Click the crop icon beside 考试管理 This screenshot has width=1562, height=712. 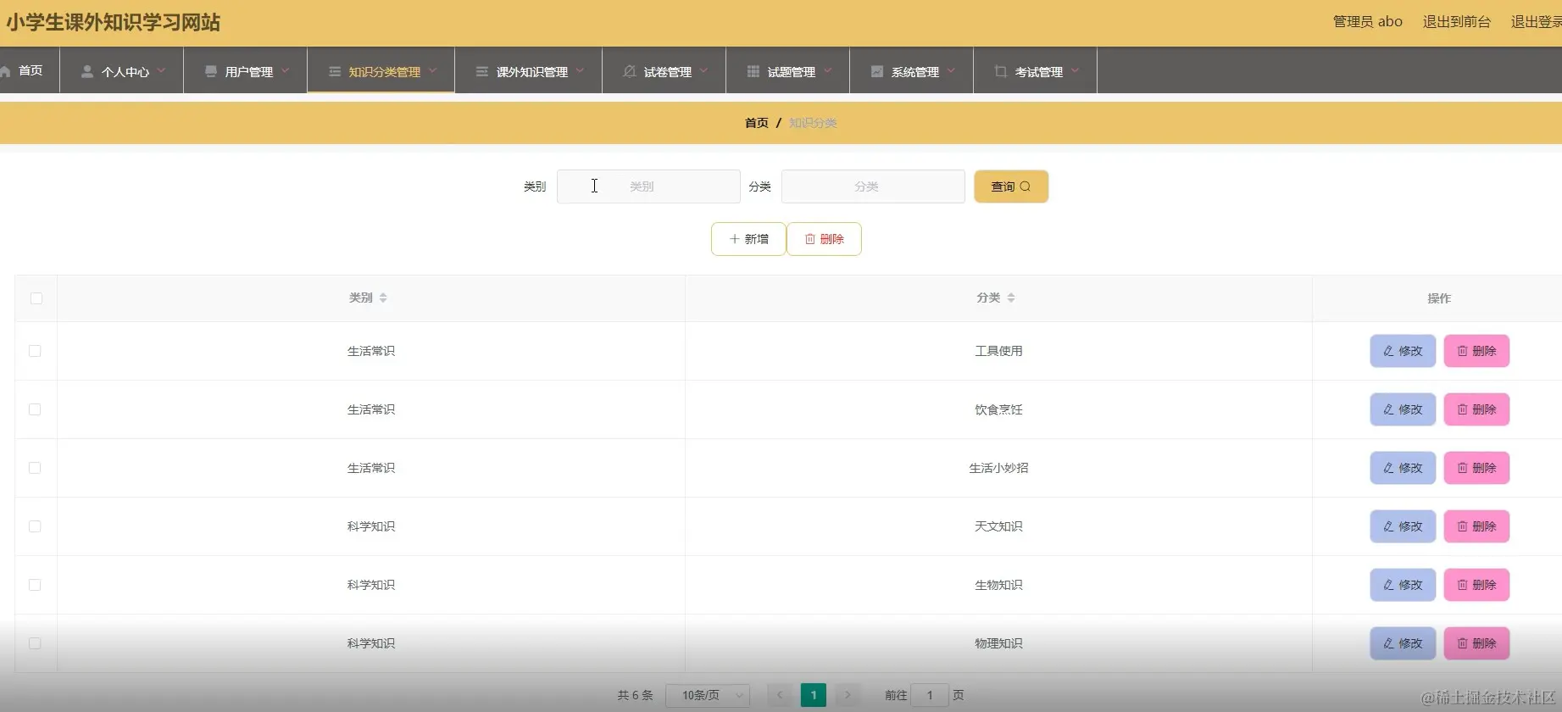[1001, 72]
